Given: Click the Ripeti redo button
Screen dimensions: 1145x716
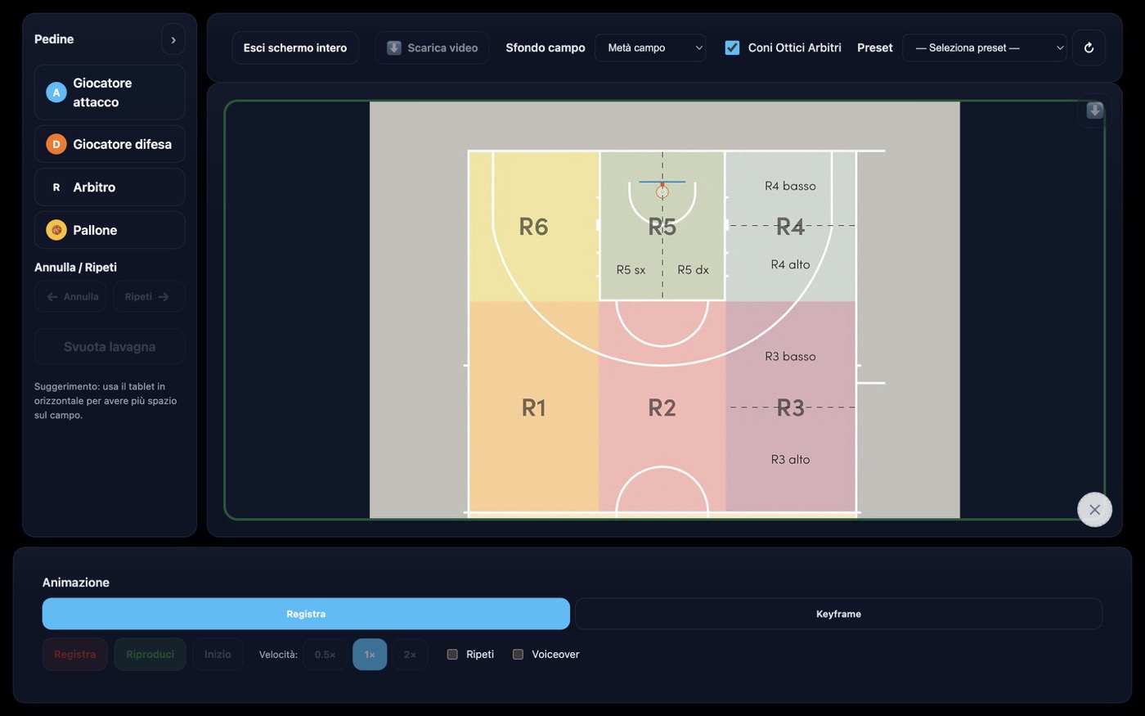Looking at the screenshot, I should [x=148, y=296].
